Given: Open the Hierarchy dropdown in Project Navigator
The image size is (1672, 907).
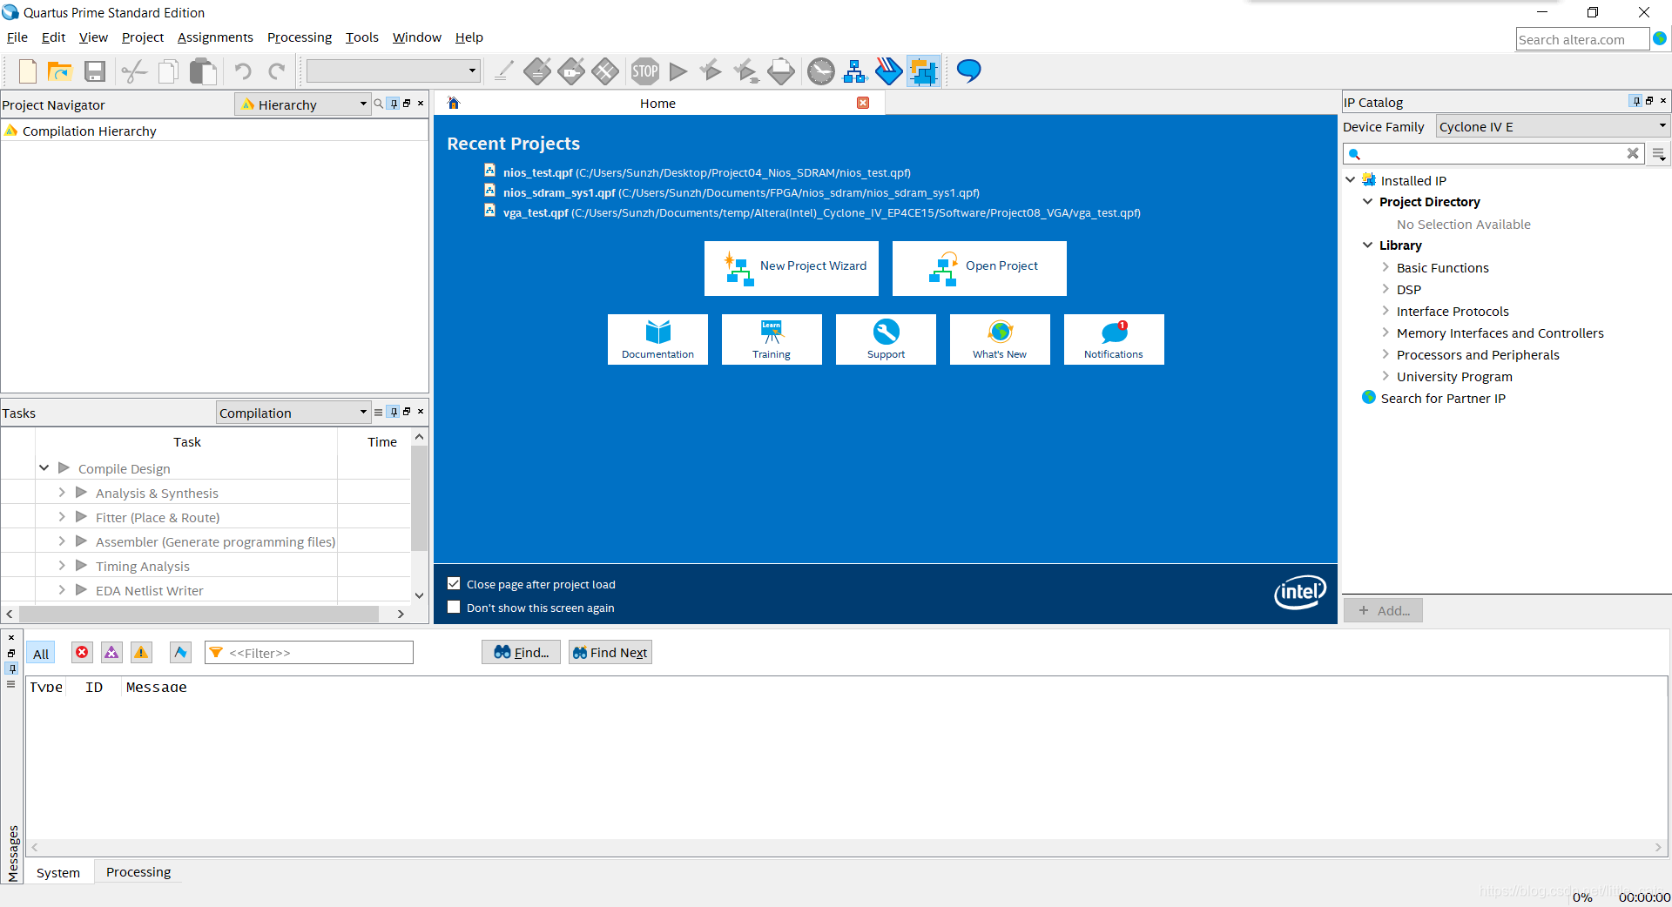Looking at the screenshot, I should tap(303, 104).
